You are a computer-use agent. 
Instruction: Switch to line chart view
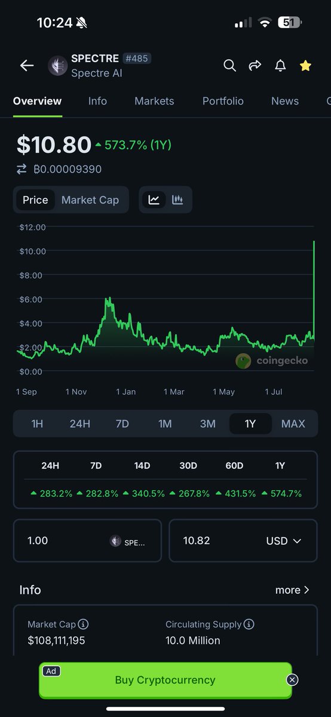click(x=154, y=200)
